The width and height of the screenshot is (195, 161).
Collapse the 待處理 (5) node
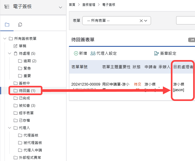(10, 53)
